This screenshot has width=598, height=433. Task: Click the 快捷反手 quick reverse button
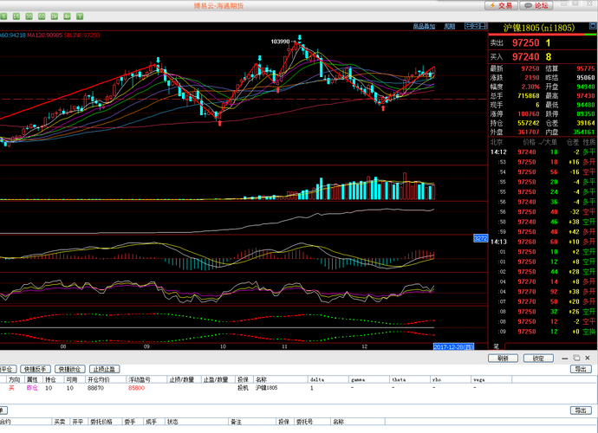pos(35,369)
